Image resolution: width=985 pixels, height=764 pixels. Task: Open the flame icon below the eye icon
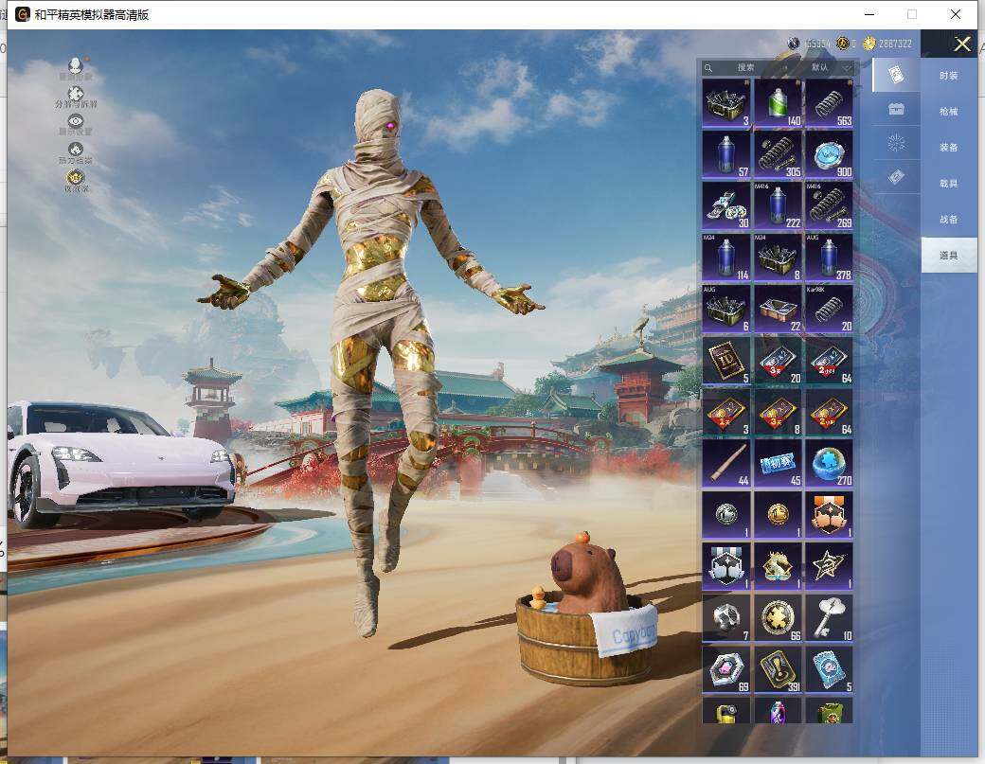pyautogui.click(x=76, y=150)
